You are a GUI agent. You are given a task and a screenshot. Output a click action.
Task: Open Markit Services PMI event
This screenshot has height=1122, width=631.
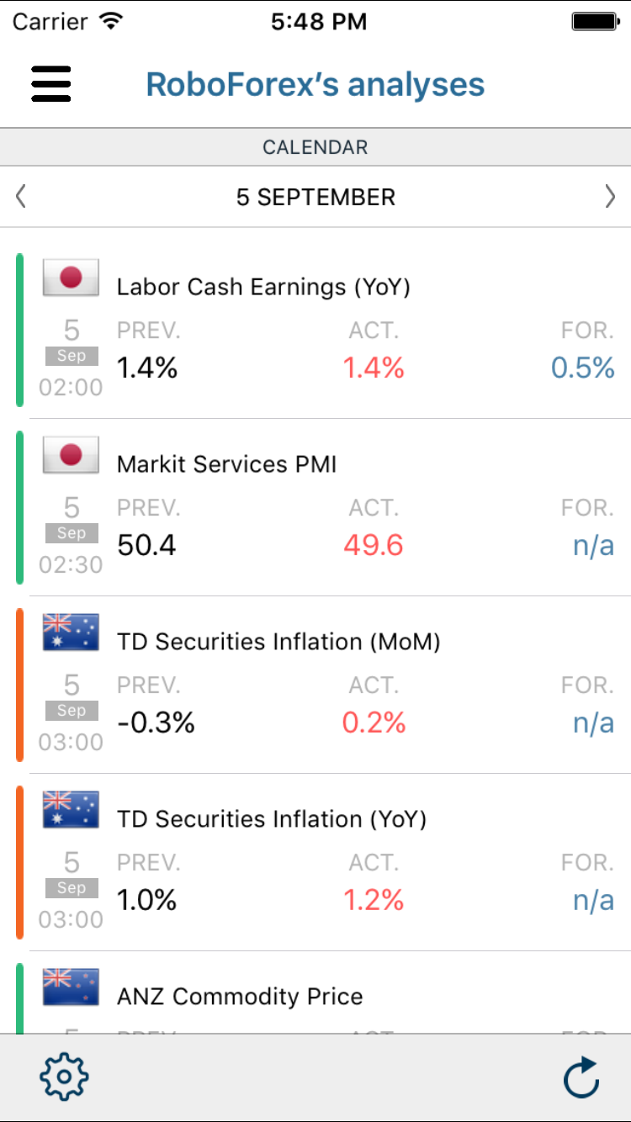(226, 465)
